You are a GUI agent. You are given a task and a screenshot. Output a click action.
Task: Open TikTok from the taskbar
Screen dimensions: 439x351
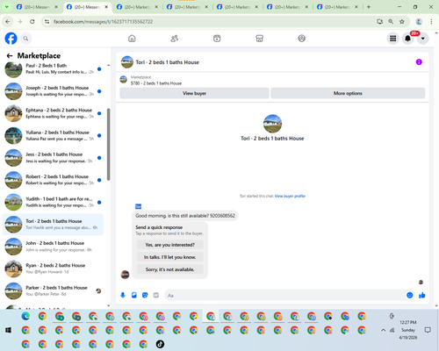pos(160,344)
